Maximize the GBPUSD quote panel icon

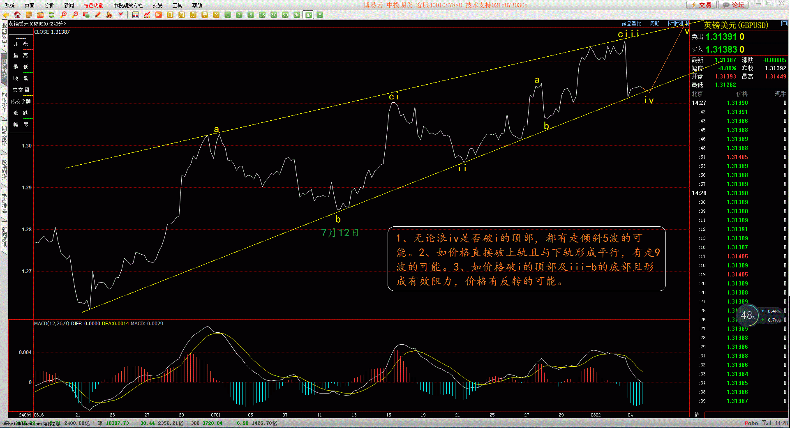[x=784, y=24]
